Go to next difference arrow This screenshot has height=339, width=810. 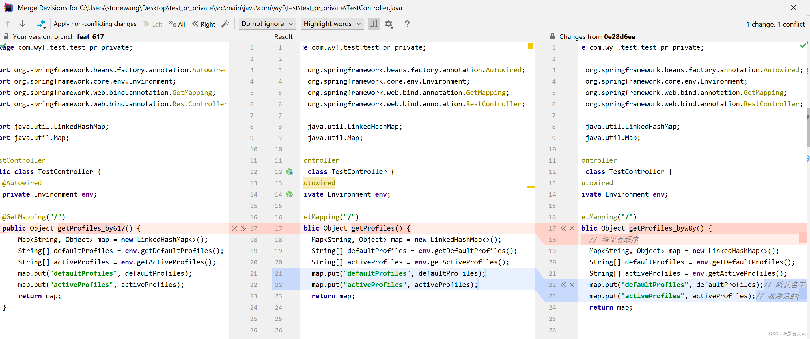tap(22, 23)
